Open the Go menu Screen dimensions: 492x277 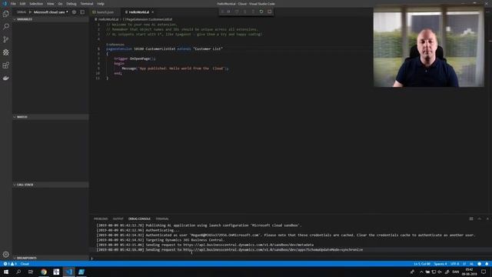60,4
